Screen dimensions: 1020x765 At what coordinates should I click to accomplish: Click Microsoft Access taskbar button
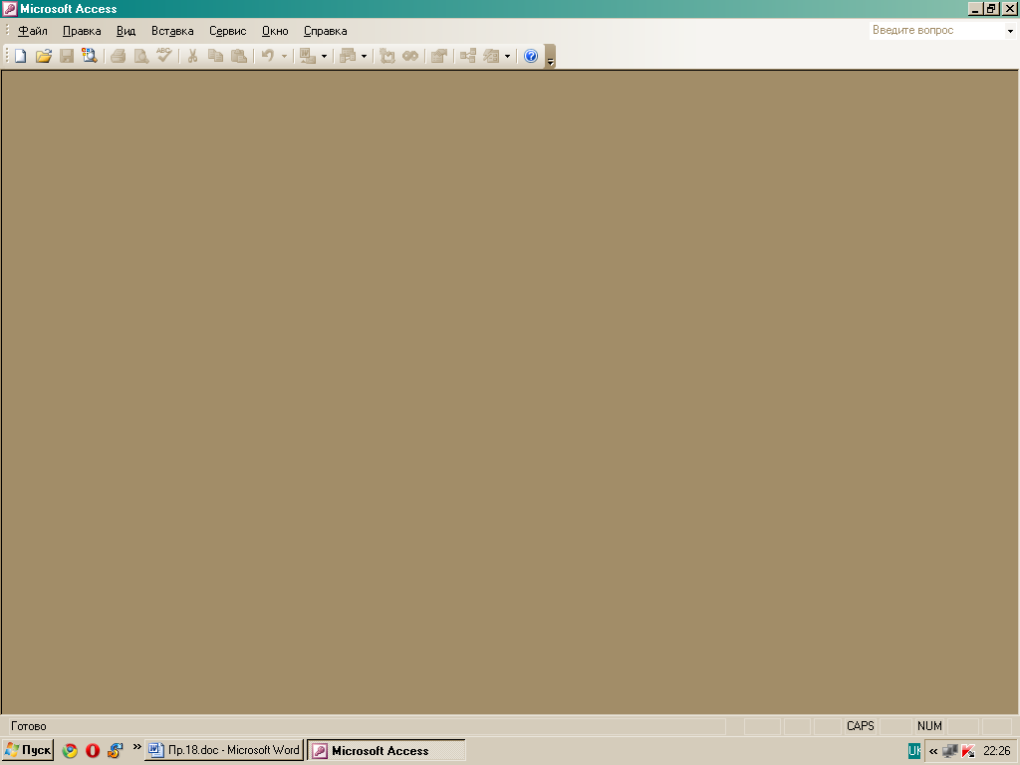click(386, 750)
